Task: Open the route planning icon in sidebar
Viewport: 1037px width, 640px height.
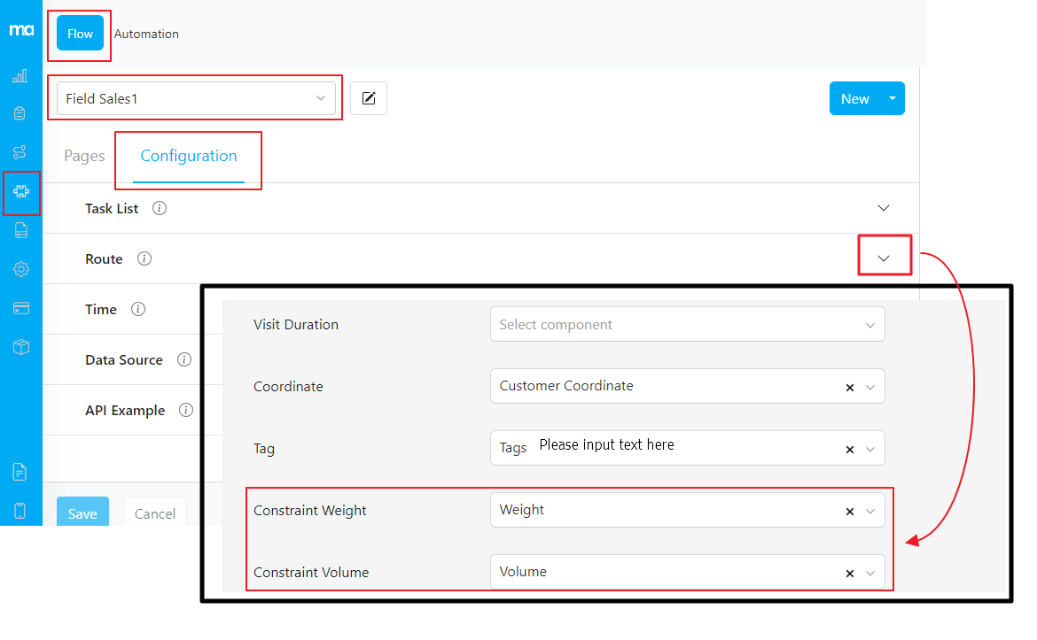Action: pos(19,151)
